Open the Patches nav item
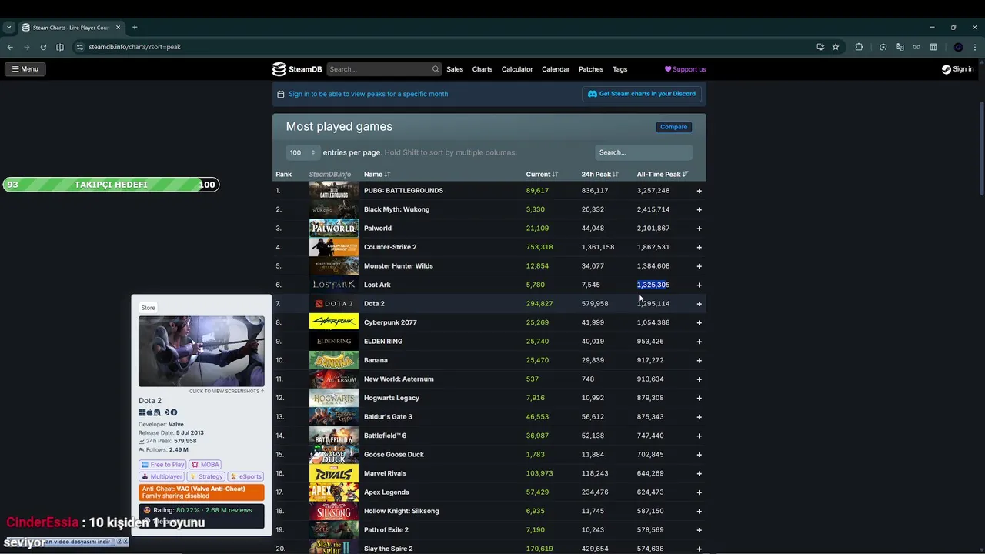The height and width of the screenshot is (554, 985). point(591,69)
